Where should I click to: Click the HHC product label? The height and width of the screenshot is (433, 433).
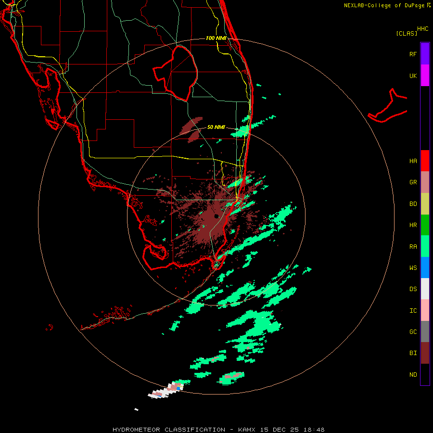click(422, 28)
